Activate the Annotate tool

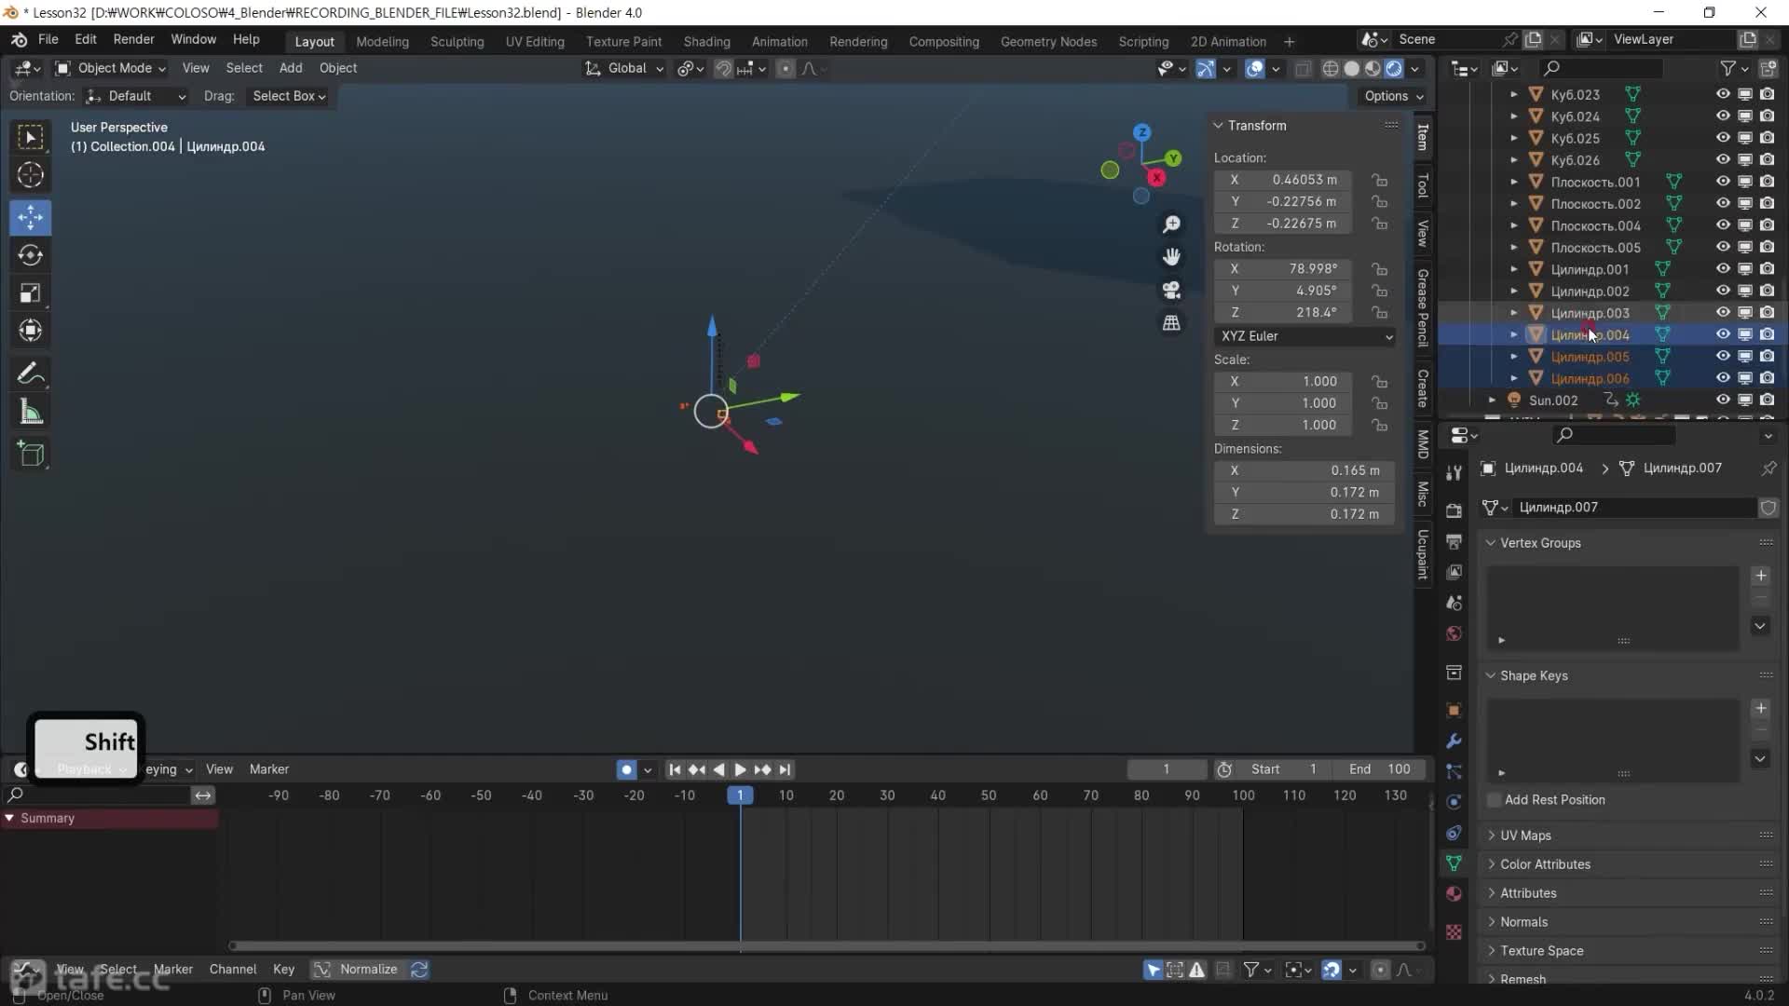[30, 374]
